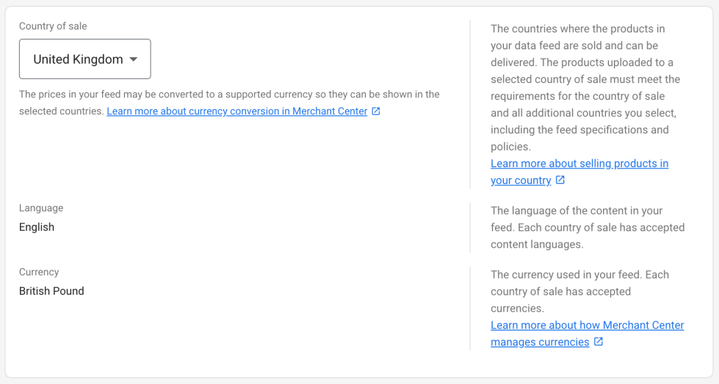Click external-link icon after currency conversion link
The width and height of the screenshot is (719, 384).
(376, 111)
